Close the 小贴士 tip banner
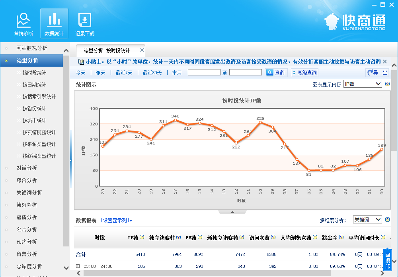The width and height of the screenshot is (398, 277). point(385,62)
